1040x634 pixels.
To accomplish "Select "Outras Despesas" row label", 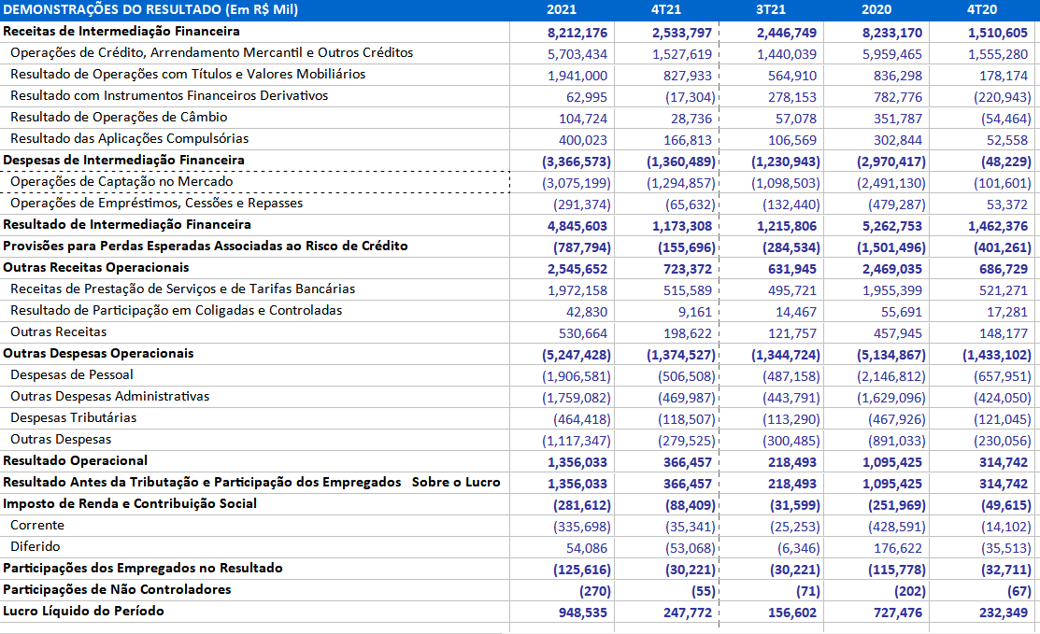I will tap(61, 439).
